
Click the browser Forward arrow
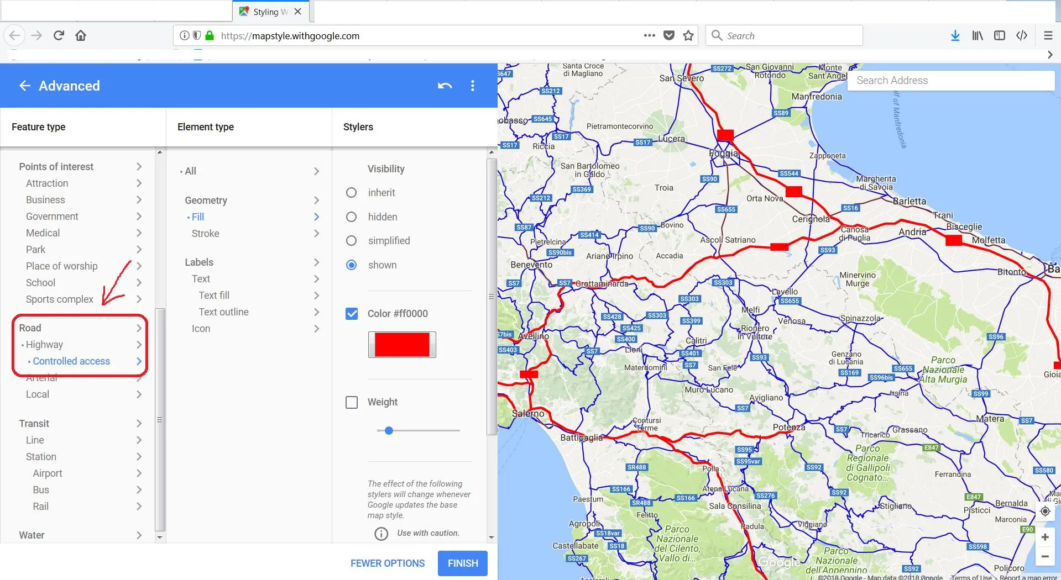click(x=36, y=36)
